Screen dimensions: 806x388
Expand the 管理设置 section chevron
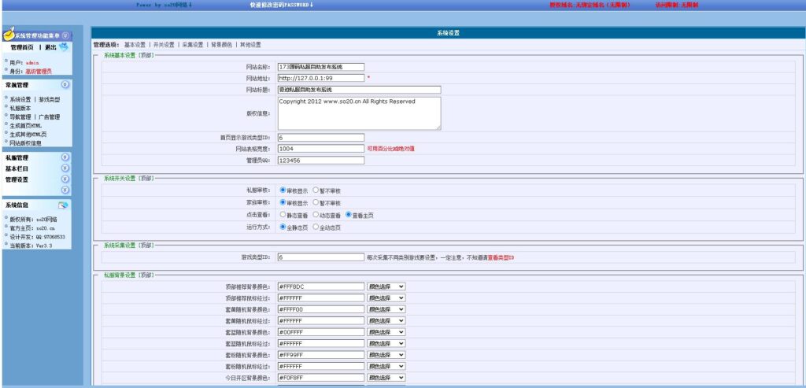(65, 179)
